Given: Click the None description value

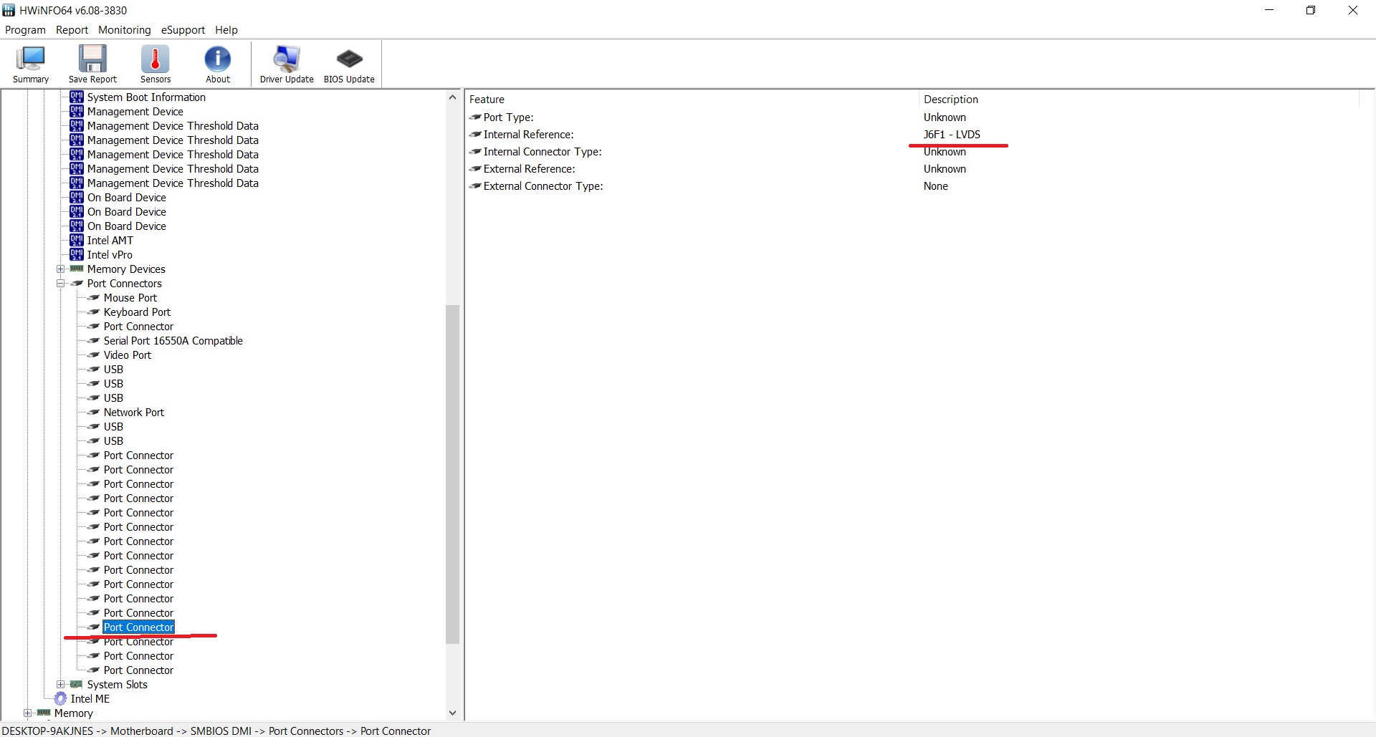Looking at the screenshot, I should (936, 186).
